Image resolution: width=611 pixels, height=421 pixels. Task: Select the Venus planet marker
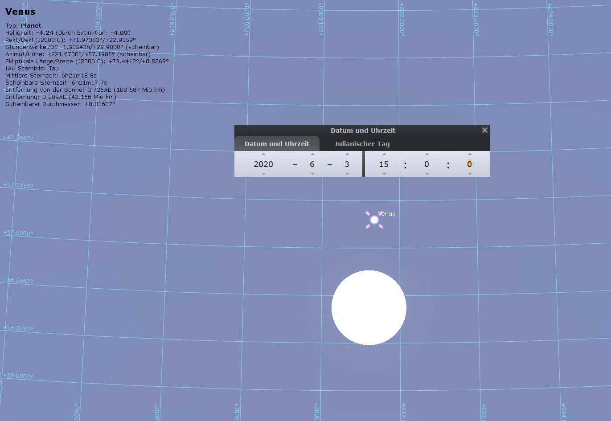(x=374, y=220)
